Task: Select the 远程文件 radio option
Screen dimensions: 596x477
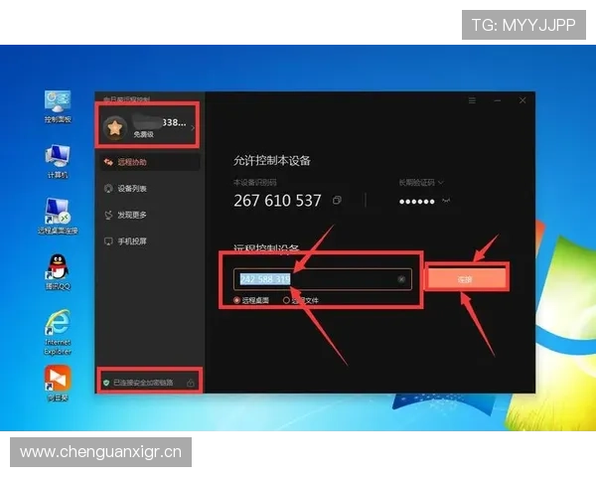Action: (x=301, y=300)
